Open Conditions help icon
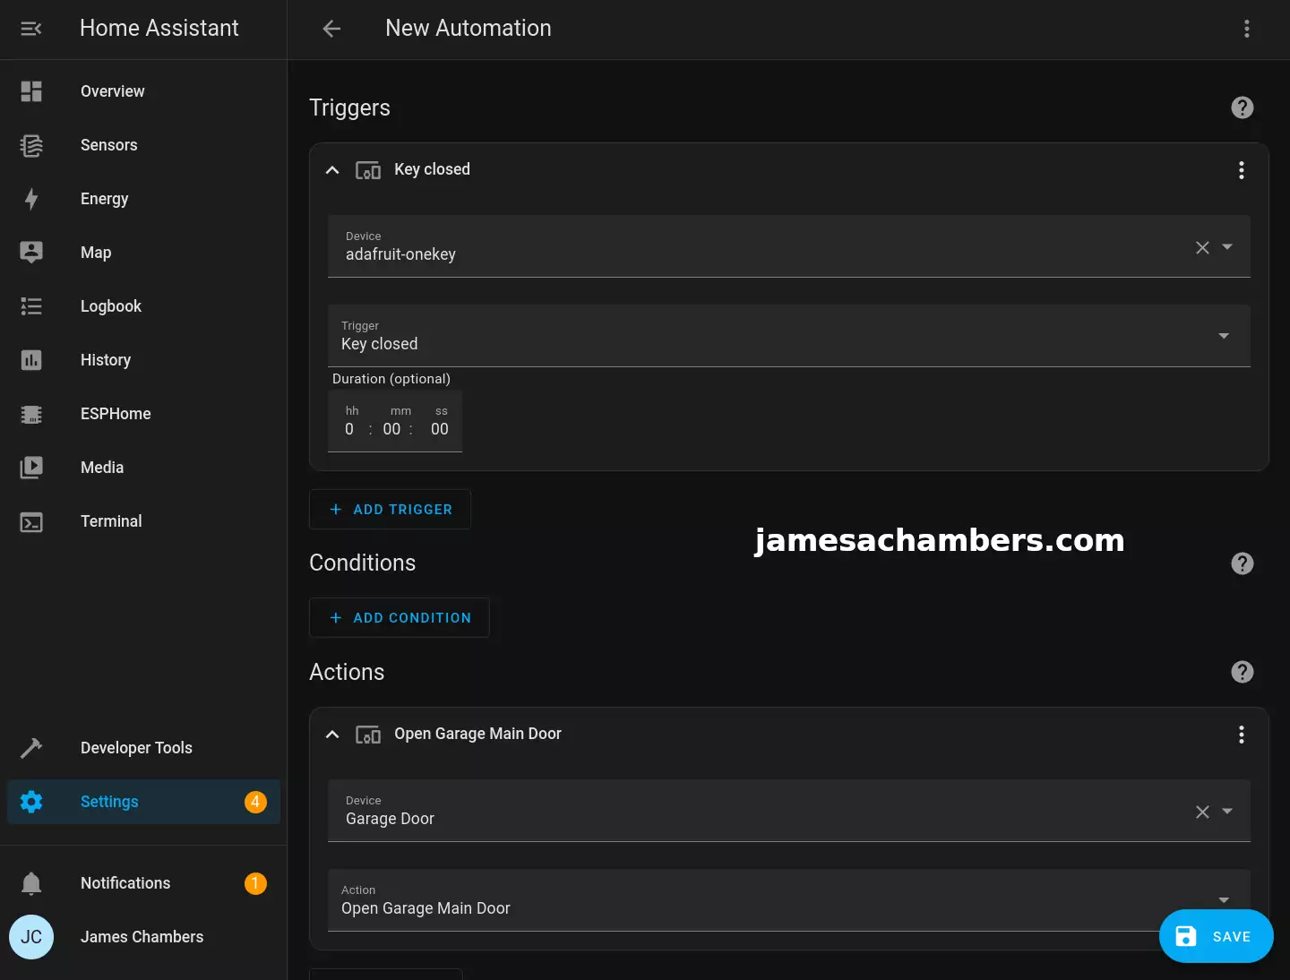1290x980 pixels. 1242,563
